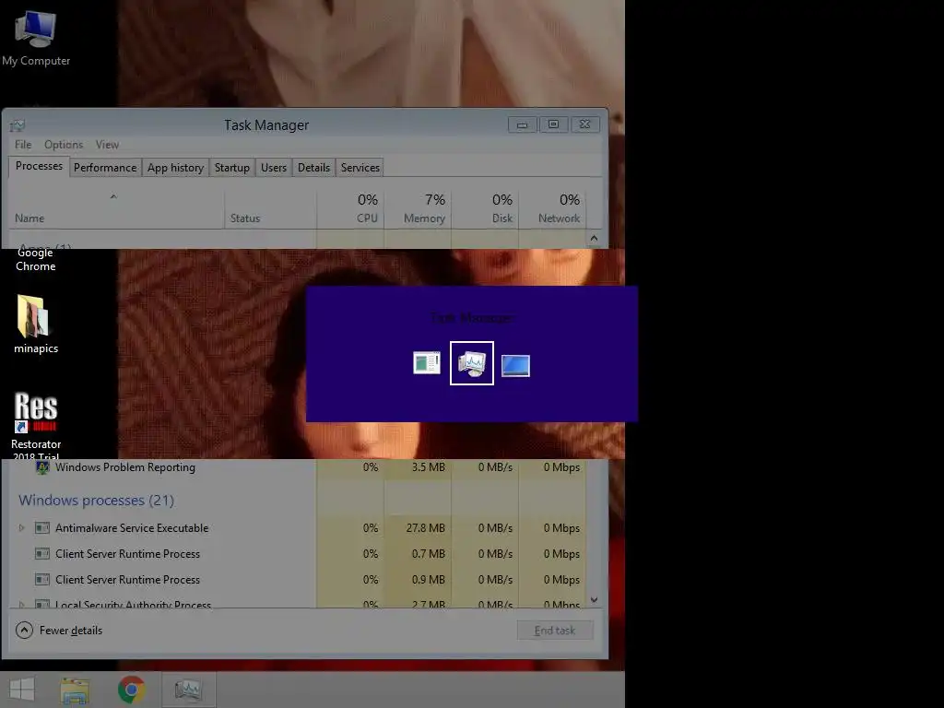Click the Fewer details collapse arrow icon
This screenshot has width=944, height=708.
[24, 631]
